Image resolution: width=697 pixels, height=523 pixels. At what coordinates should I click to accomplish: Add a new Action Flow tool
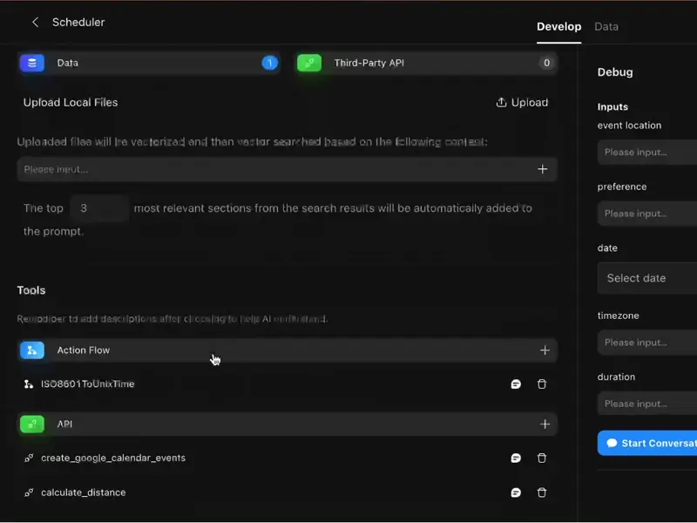pyautogui.click(x=545, y=350)
